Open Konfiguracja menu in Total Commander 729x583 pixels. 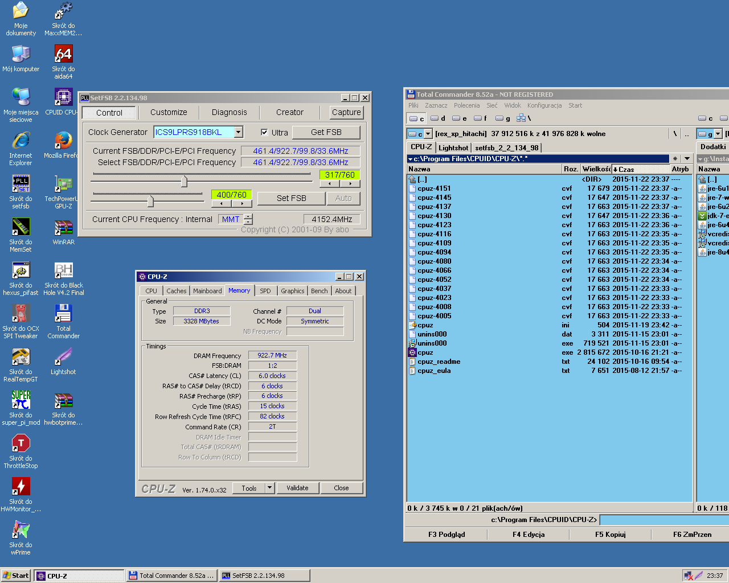point(544,105)
